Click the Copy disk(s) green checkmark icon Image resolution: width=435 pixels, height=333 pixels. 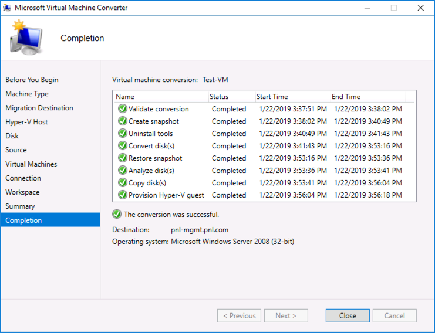click(122, 182)
